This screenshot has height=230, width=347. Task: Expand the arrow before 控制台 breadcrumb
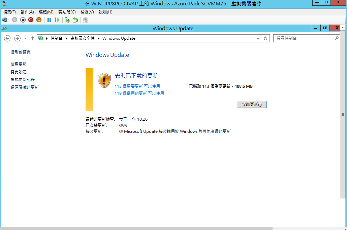click(x=47, y=38)
